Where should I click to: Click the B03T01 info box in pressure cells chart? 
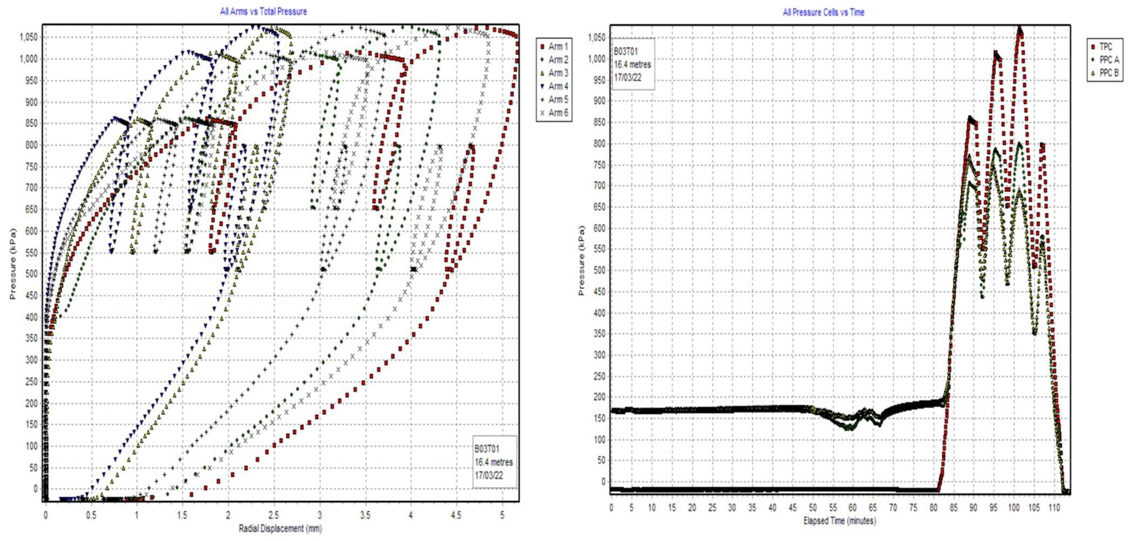point(632,64)
